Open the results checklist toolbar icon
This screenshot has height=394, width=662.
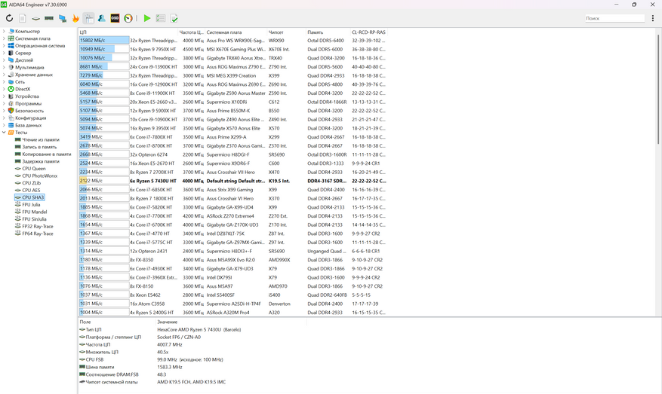tap(161, 18)
